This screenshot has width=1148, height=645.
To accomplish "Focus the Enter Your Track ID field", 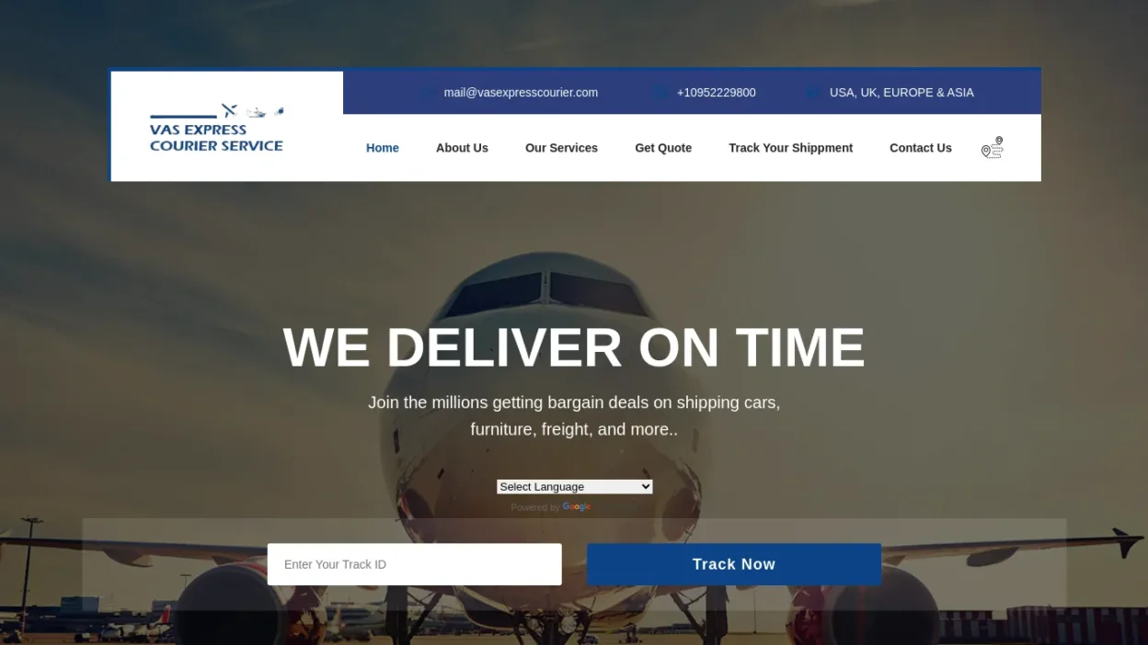I will [x=415, y=564].
